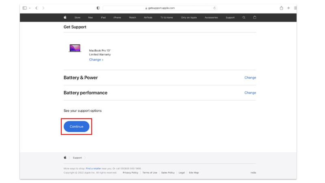The image size is (325, 183).
Task: Open the Support menu item
Action: coord(230,17)
